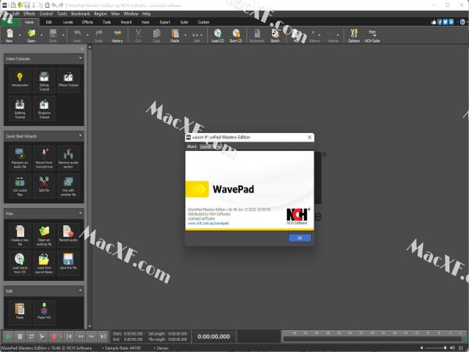The width and height of the screenshot is (469, 352).
Task: Collapse the Edit sidebar panel
Action: point(81,290)
